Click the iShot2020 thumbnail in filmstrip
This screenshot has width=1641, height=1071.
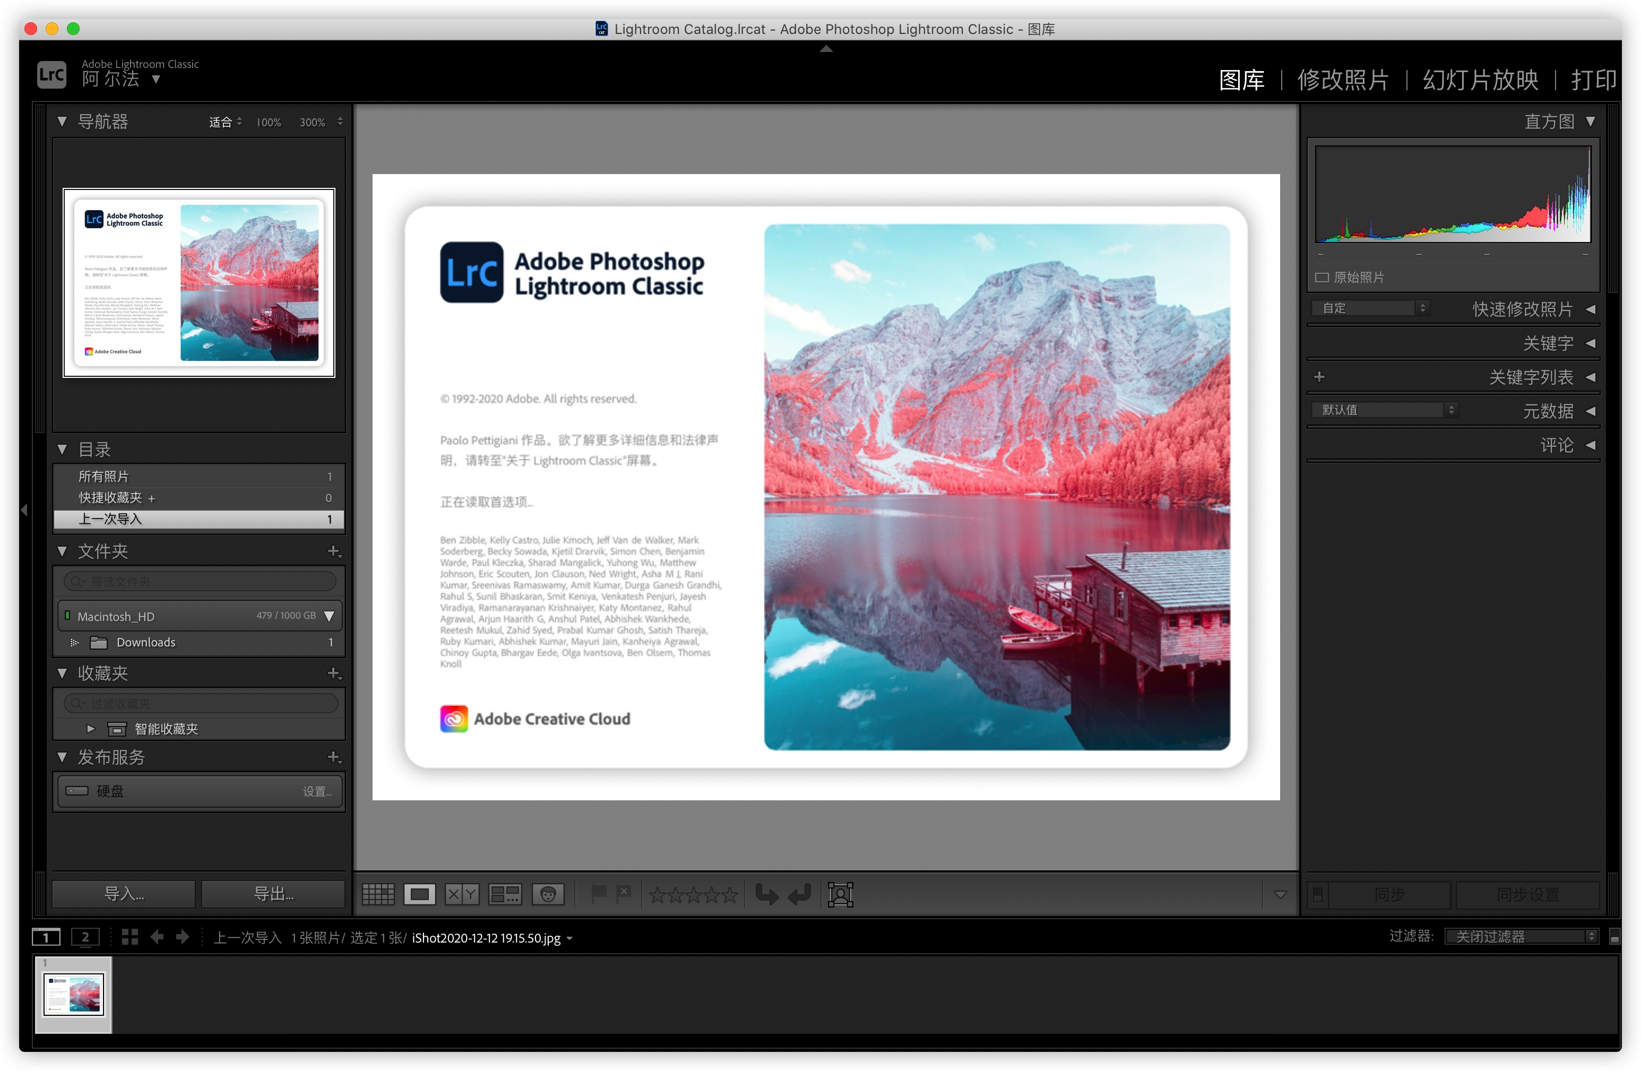pyautogui.click(x=74, y=990)
